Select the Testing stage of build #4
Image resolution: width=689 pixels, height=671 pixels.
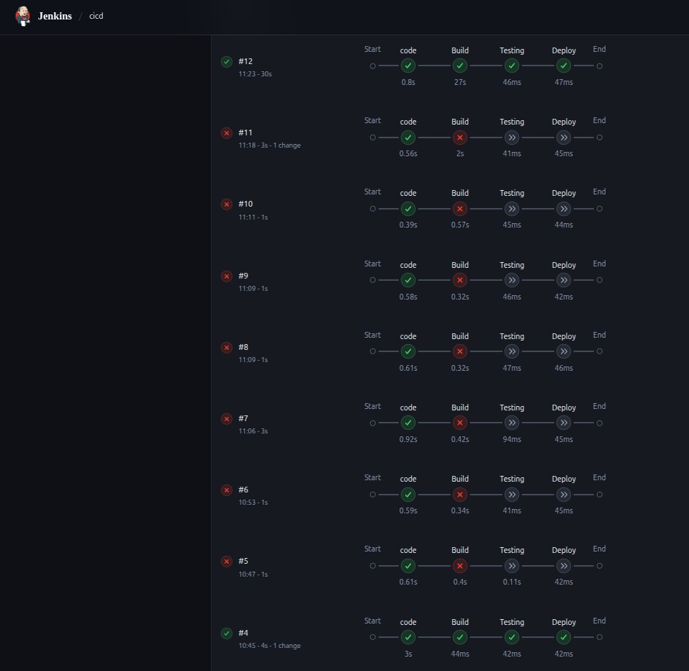(x=512, y=637)
